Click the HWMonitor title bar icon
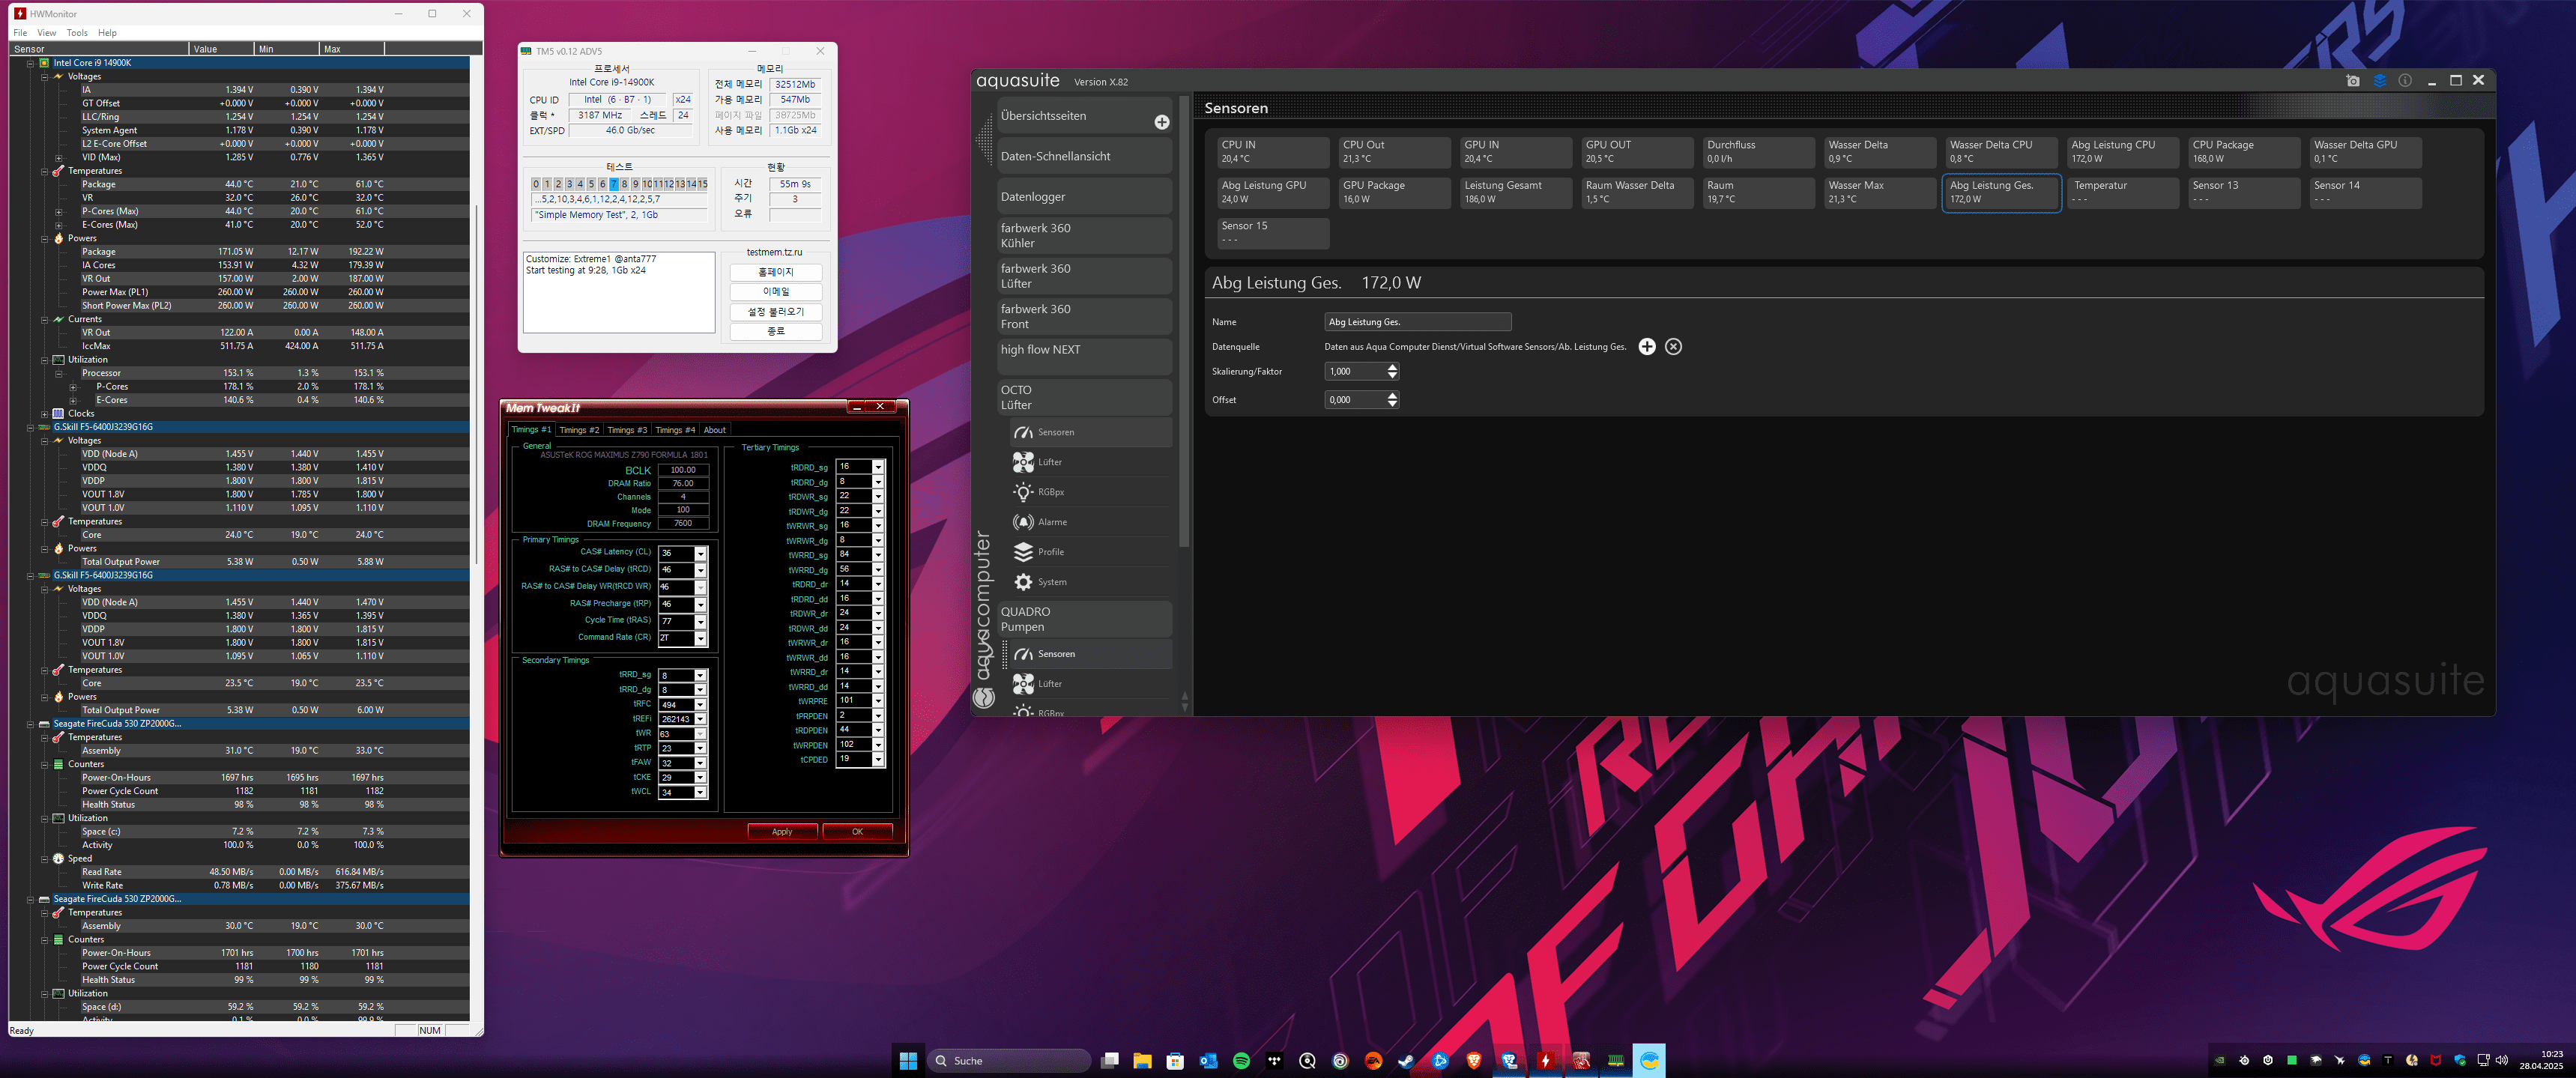This screenshot has height=1078, width=2576. (19, 14)
